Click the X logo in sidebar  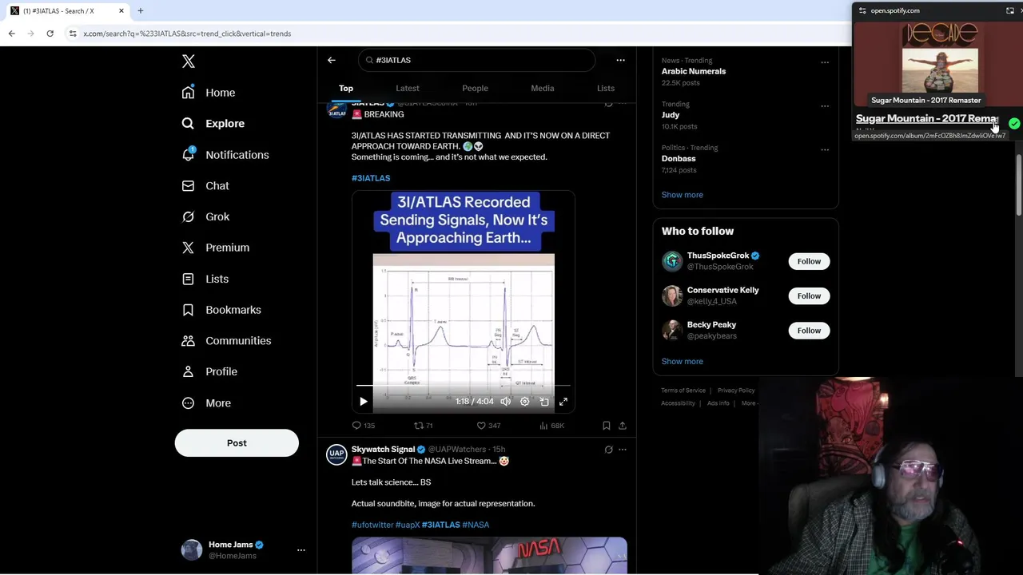pos(188,61)
